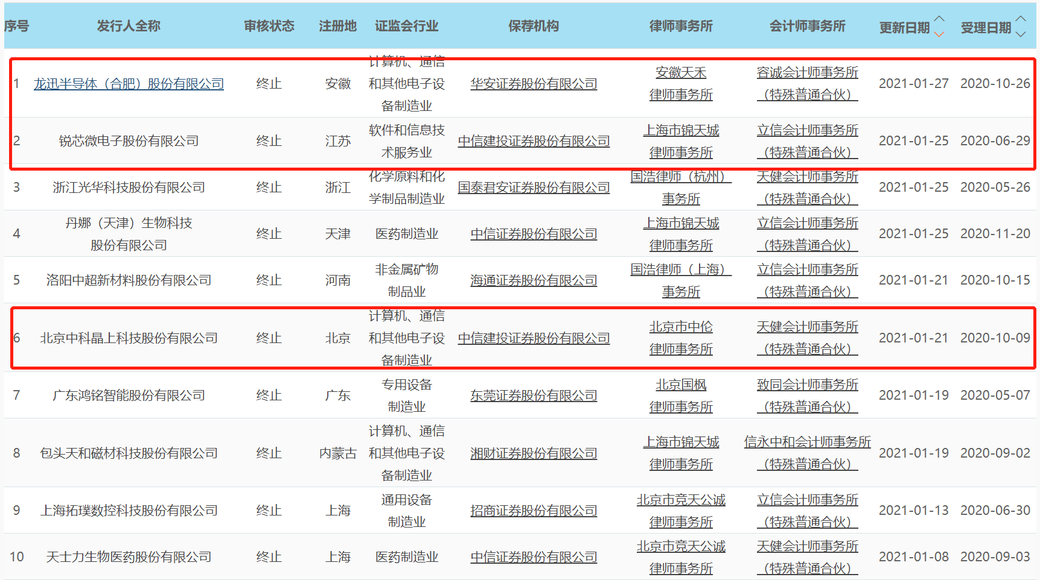Open 立信会计师事务所 link in 上海拓璞数控 row
Screen dimensions: 1040x580
(808, 511)
